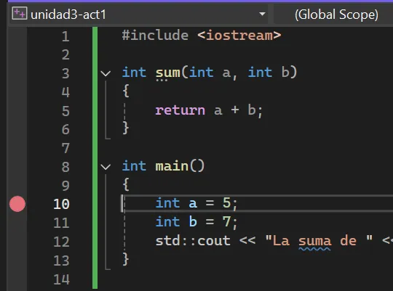Click the C++ project icon beside unidad3-act1
393x291 pixels.
click(x=20, y=14)
